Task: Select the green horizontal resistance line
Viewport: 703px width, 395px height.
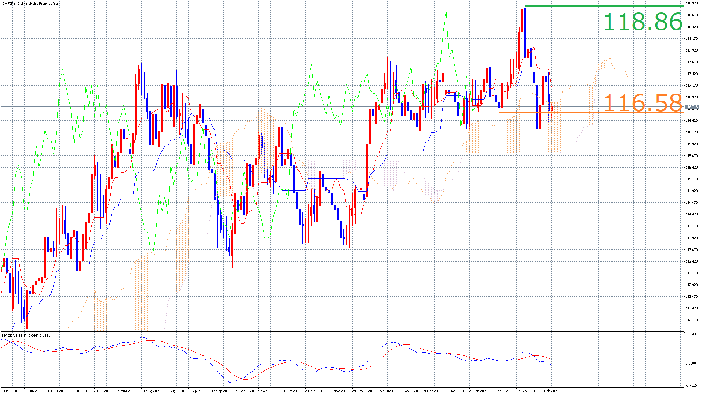Action: point(586,6)
